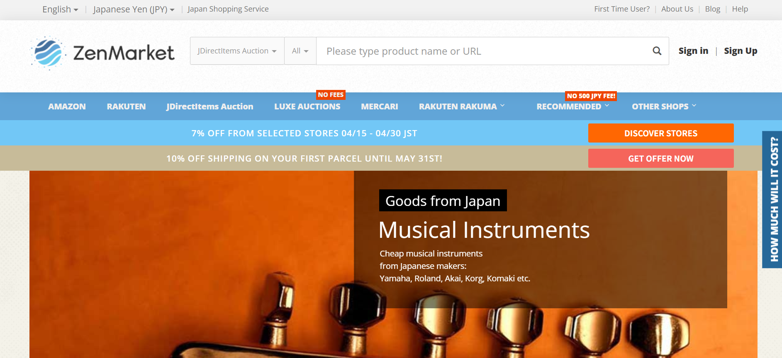Open the How Much Will It Cost side tab

coord(772,199)
